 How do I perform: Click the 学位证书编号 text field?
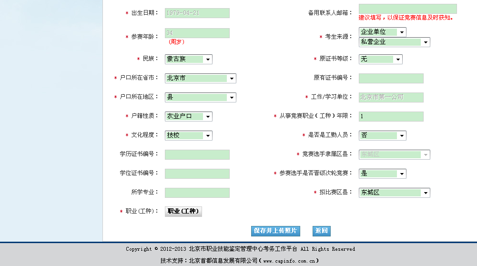click(197, 174)
